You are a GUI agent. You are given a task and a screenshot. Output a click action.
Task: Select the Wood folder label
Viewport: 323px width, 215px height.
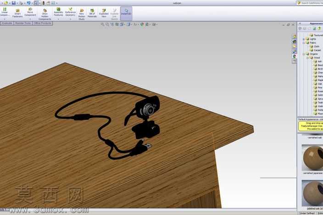click(317, 58)
